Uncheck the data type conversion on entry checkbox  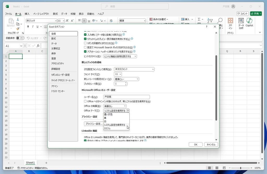[x=85, y=35]
